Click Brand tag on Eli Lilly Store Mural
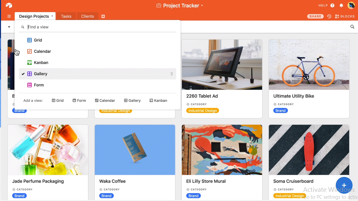This screenshot has width=358, height=201. [193, 196]
